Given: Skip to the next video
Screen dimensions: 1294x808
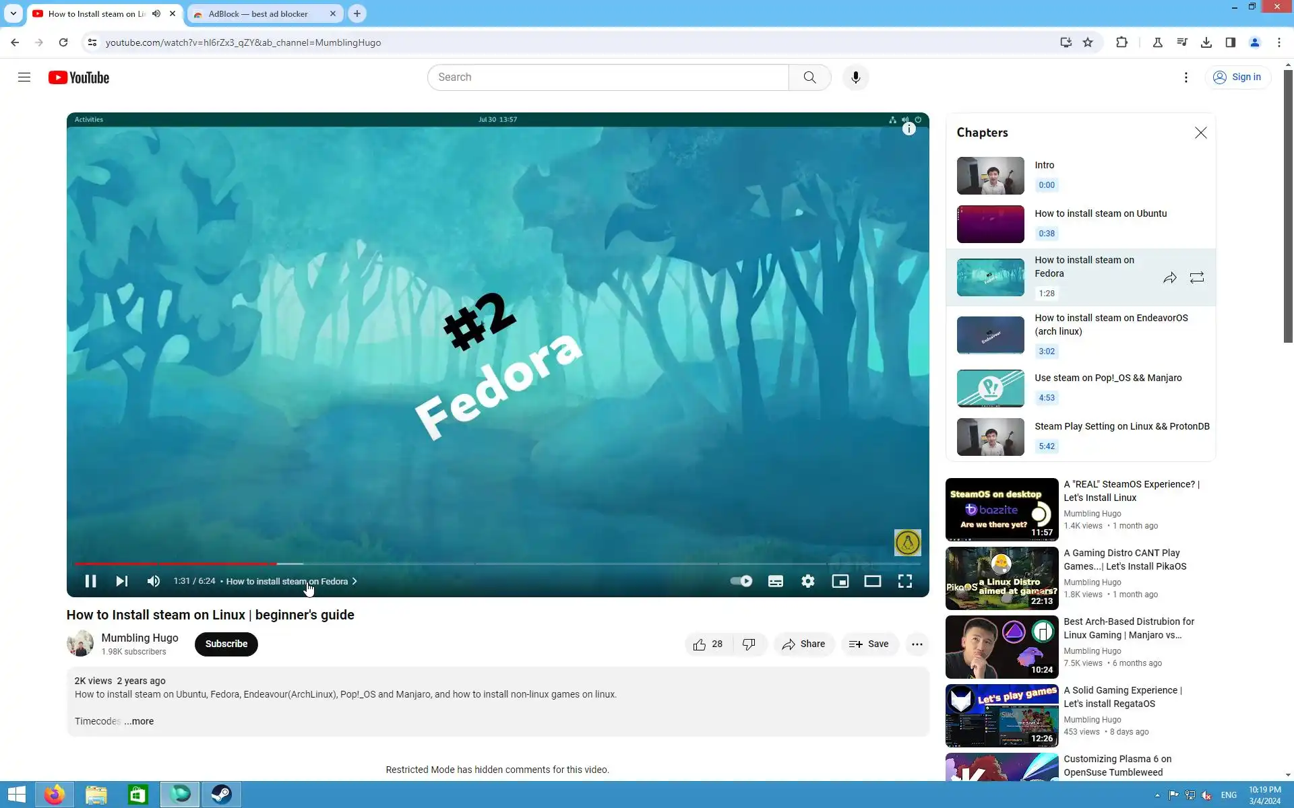Looking at the screenshot, I should click(x=122, y=581).
